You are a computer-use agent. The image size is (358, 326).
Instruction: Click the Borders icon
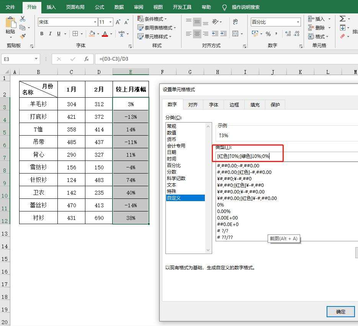point(75,34)
